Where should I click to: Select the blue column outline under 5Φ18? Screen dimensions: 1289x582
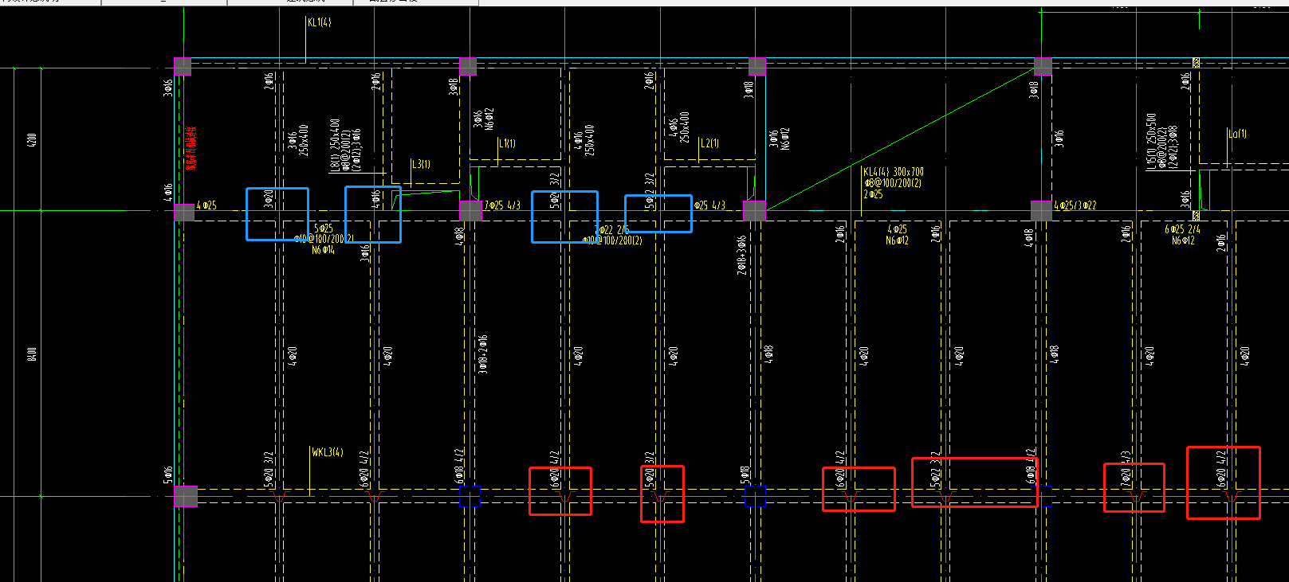click(755, 496)
